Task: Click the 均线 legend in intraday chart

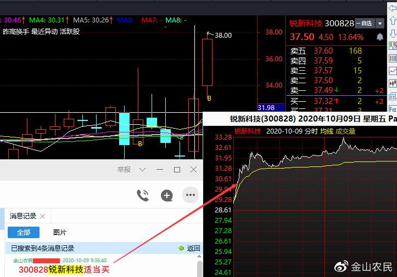Action: coord(327,131)
